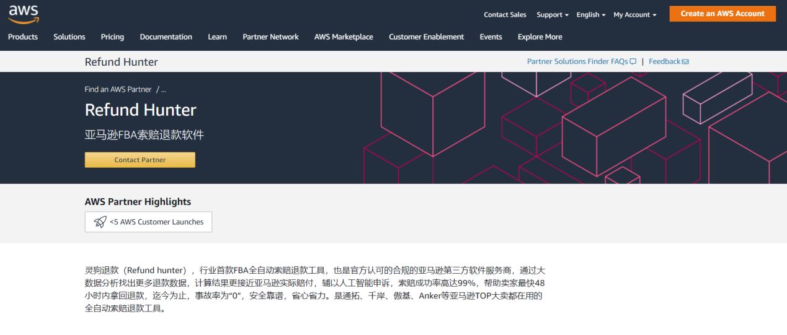This screenshot has width=787, height=335.
Task: Open Partner Network menu
Action: coord(270,37)
